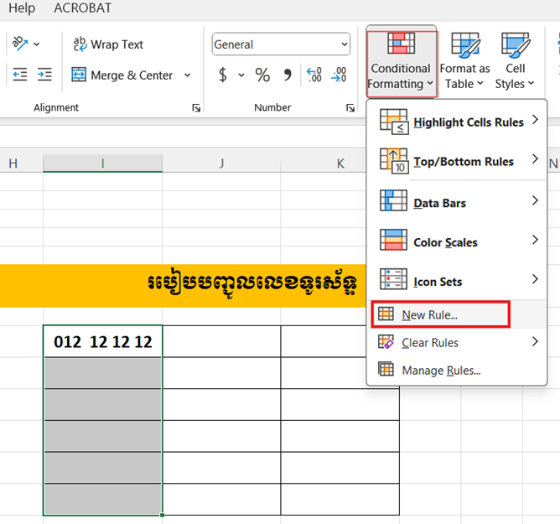560x524 pixels.
Task: Select cell containing 012 12 12 12
Action: click(x=103, y=341)
